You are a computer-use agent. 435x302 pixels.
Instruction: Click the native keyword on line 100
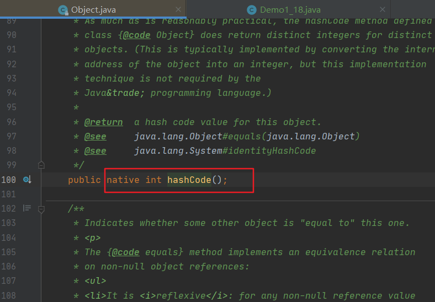tap(123, 180)
